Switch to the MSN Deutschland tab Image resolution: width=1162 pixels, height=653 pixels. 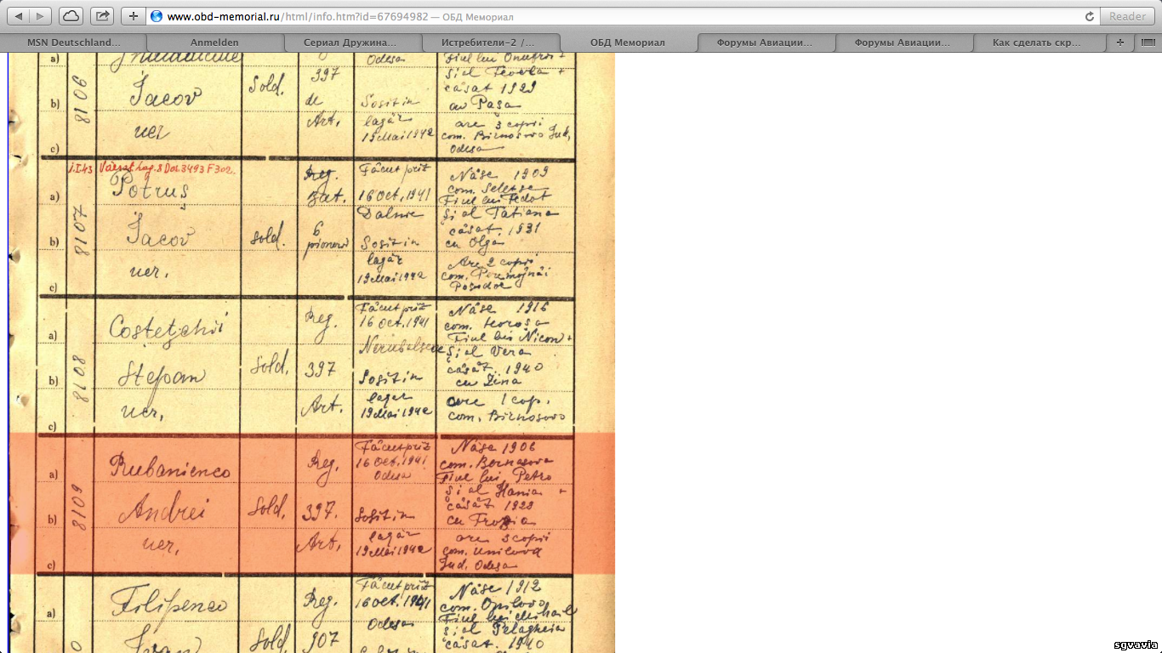(x=74, y=43)
